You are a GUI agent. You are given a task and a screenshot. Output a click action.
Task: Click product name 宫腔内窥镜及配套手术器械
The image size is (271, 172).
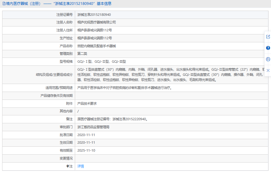click(96, 46)
